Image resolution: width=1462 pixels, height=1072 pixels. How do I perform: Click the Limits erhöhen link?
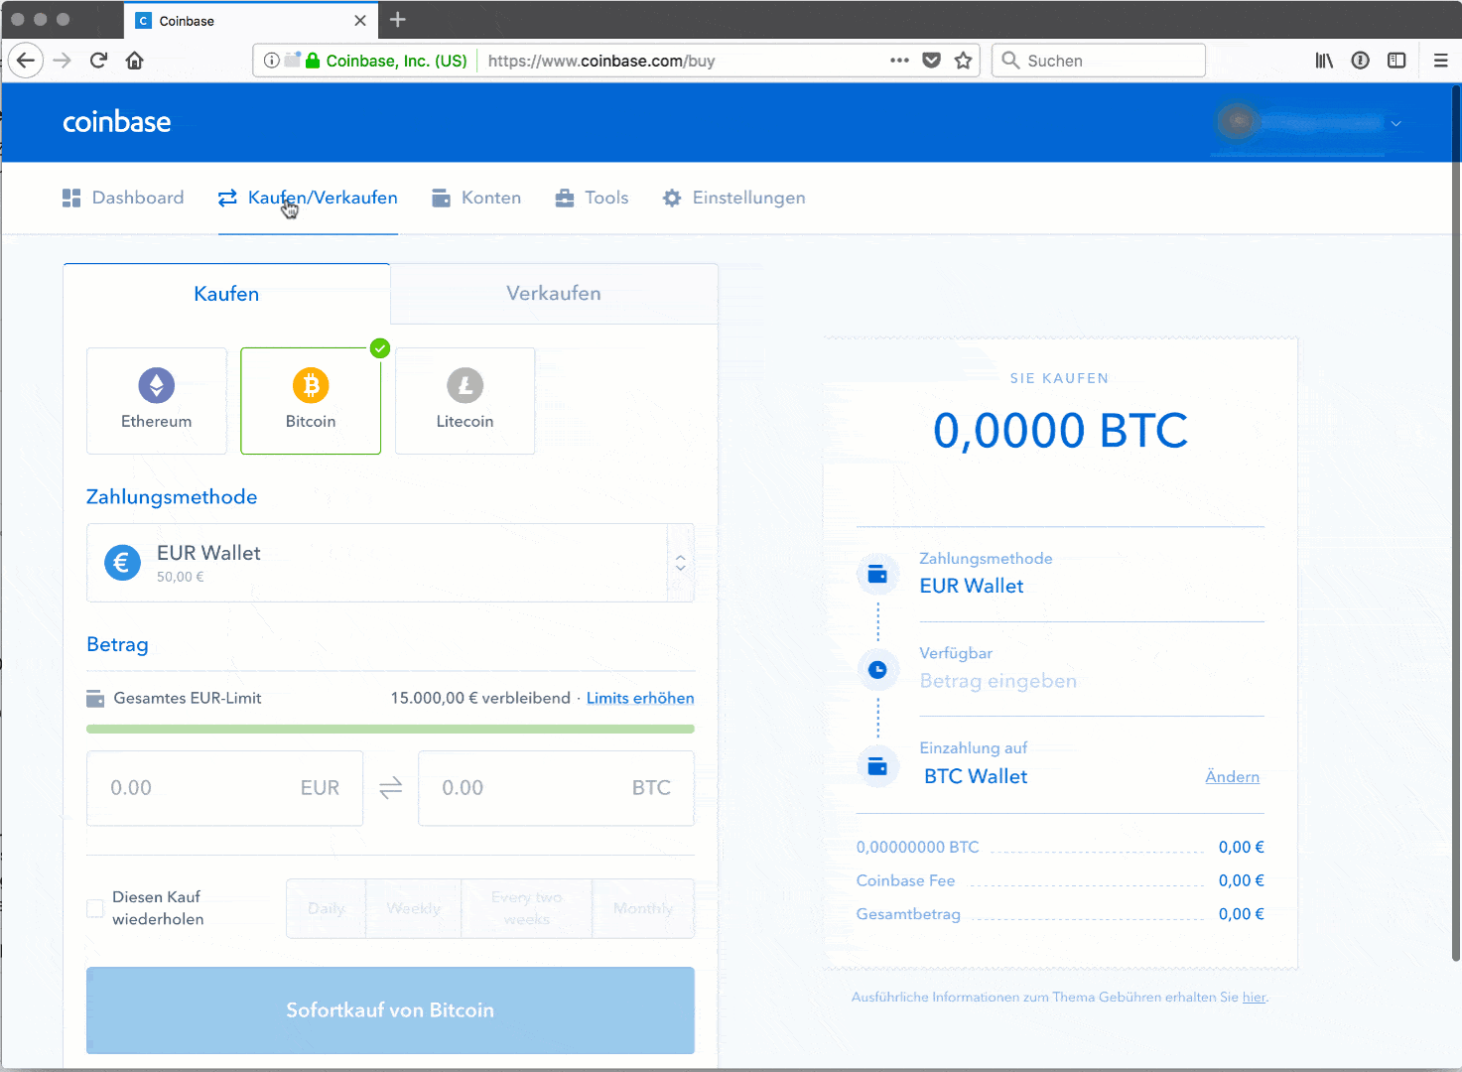pos(640,698)
